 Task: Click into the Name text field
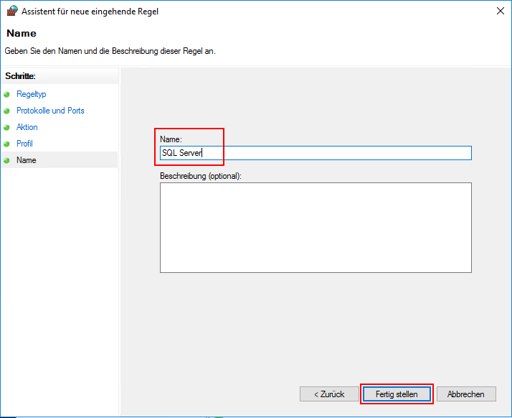pos(316,153)
